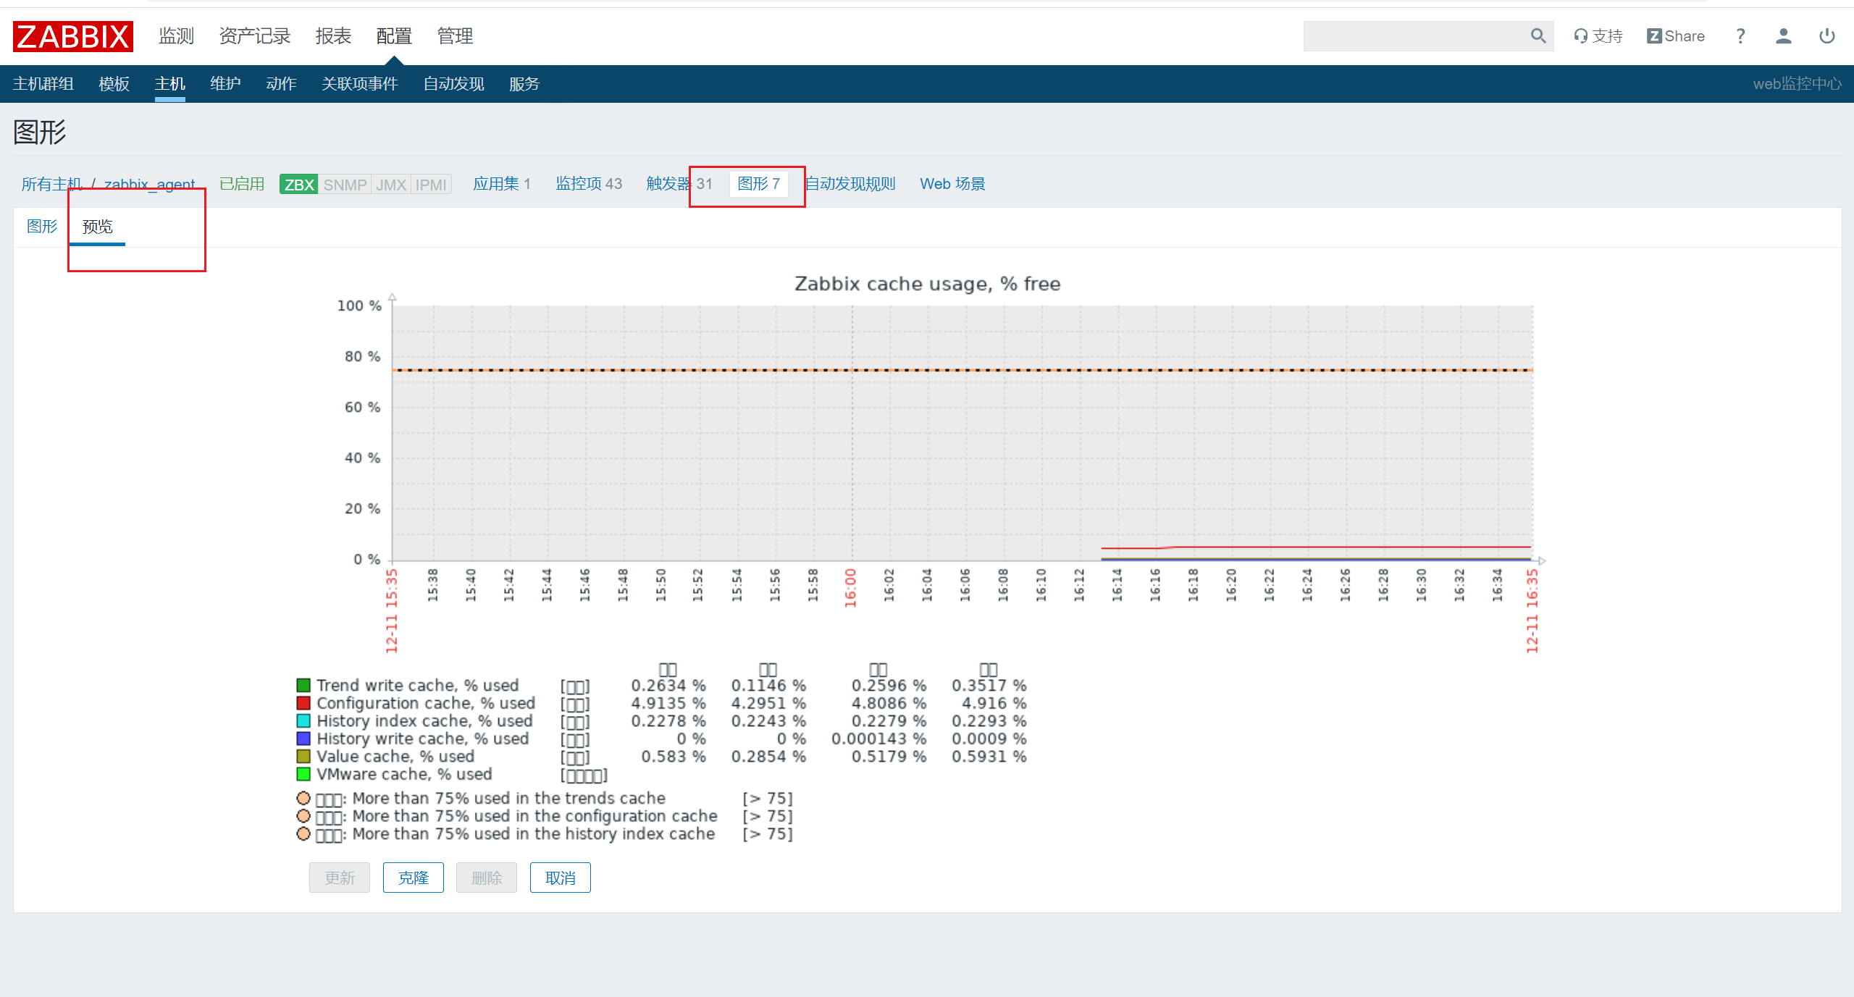The height and width of the screenshot is (997, 1854).
Task: Click the 16:00 red time label
Action: click(x=850, y=588)
